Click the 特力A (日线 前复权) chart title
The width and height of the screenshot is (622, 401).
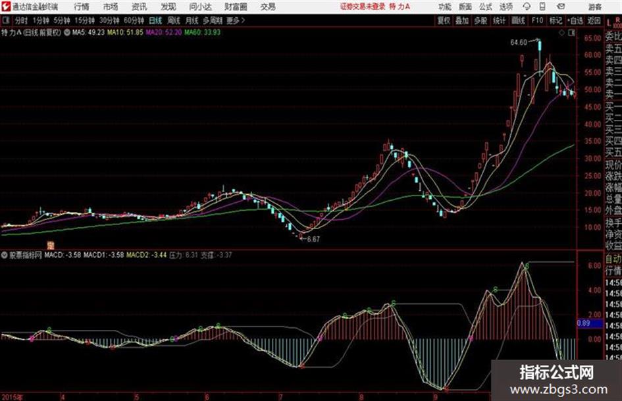(32, 32)
